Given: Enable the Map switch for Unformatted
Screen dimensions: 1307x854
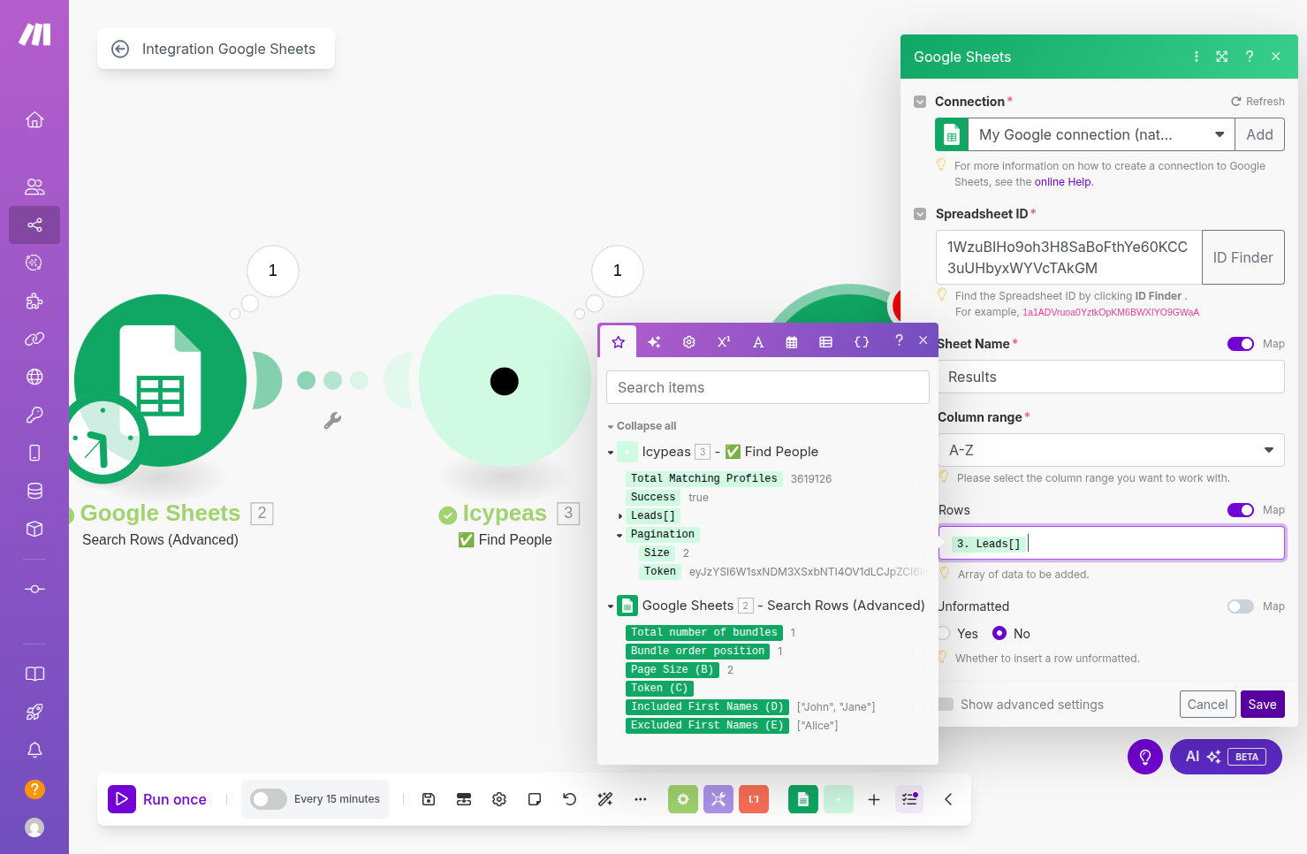Looking at the screenshot, I should [x=1241, y=606].
